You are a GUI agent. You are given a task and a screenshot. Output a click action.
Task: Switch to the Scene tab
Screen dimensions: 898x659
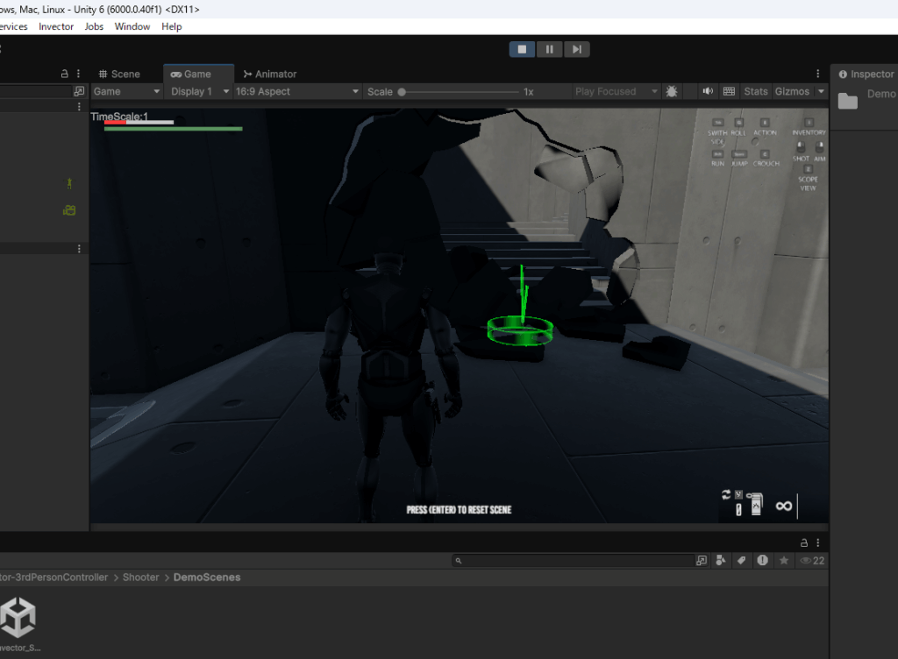pyautogui.click(x=119, y=74)
